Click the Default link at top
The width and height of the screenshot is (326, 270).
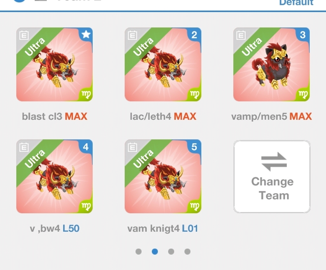click(x=296, y=3)
